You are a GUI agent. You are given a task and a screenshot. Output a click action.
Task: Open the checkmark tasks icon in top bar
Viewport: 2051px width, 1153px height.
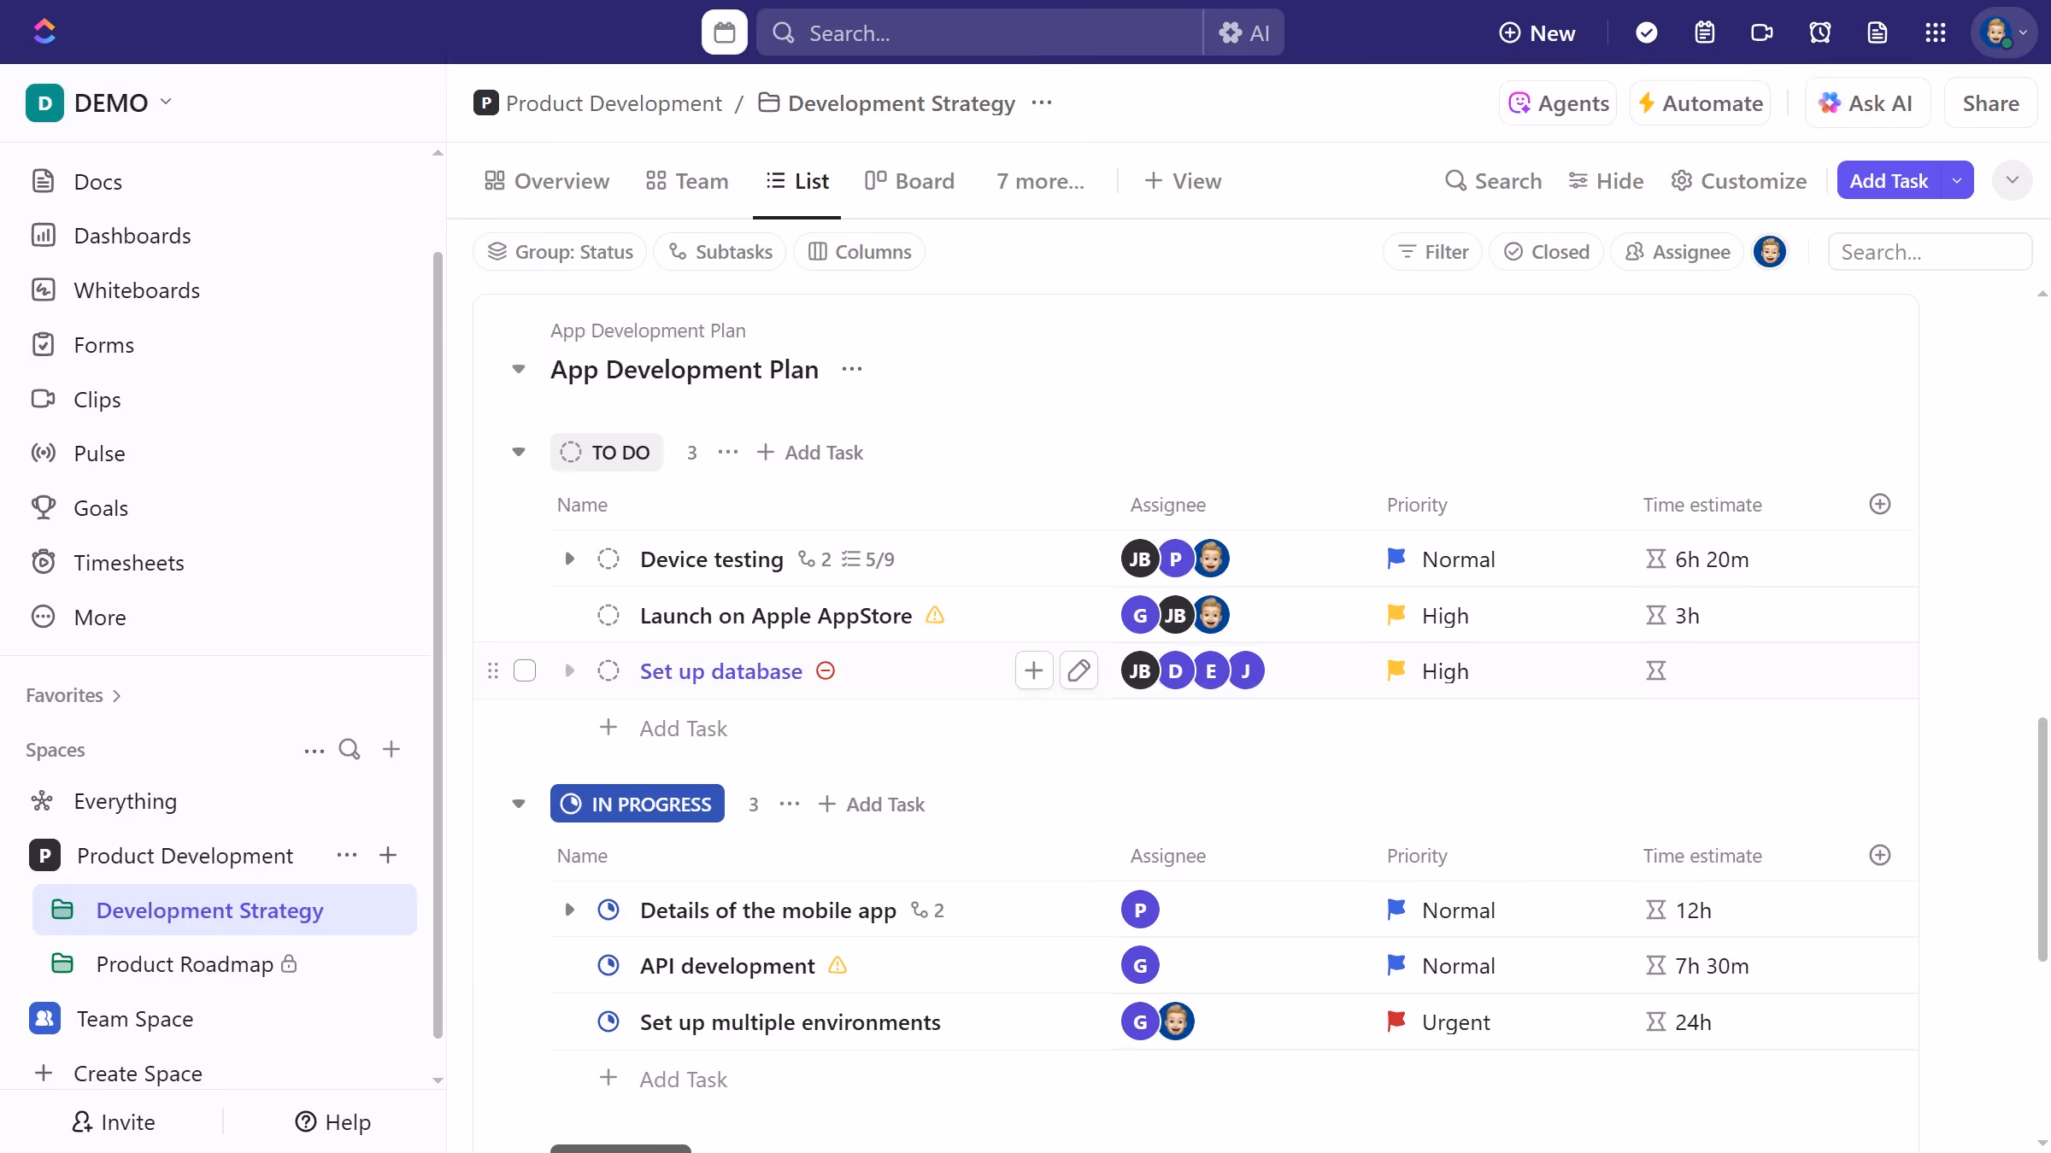tap(1646, 32)
